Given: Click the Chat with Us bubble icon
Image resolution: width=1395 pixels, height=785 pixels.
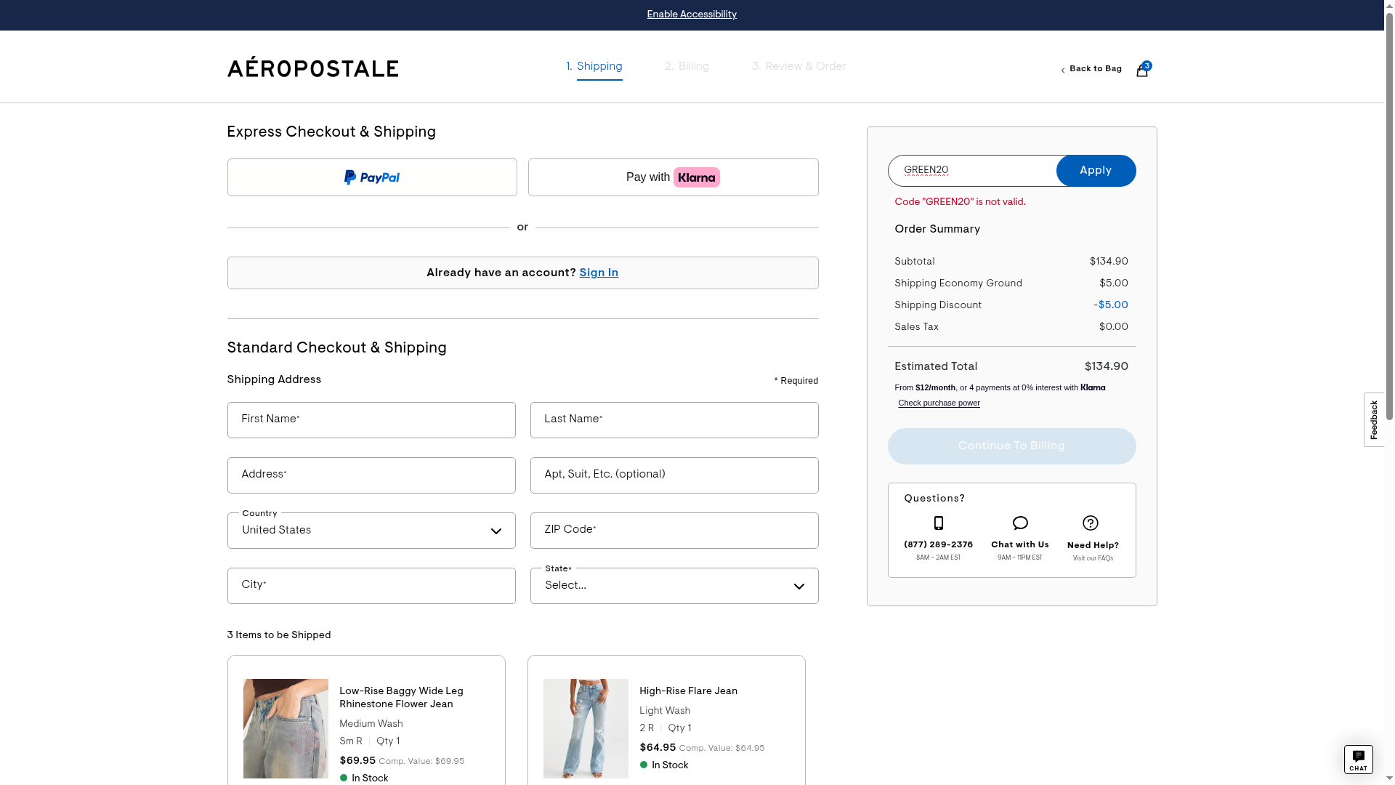Looking at the screenshot, I should 1020,523.
